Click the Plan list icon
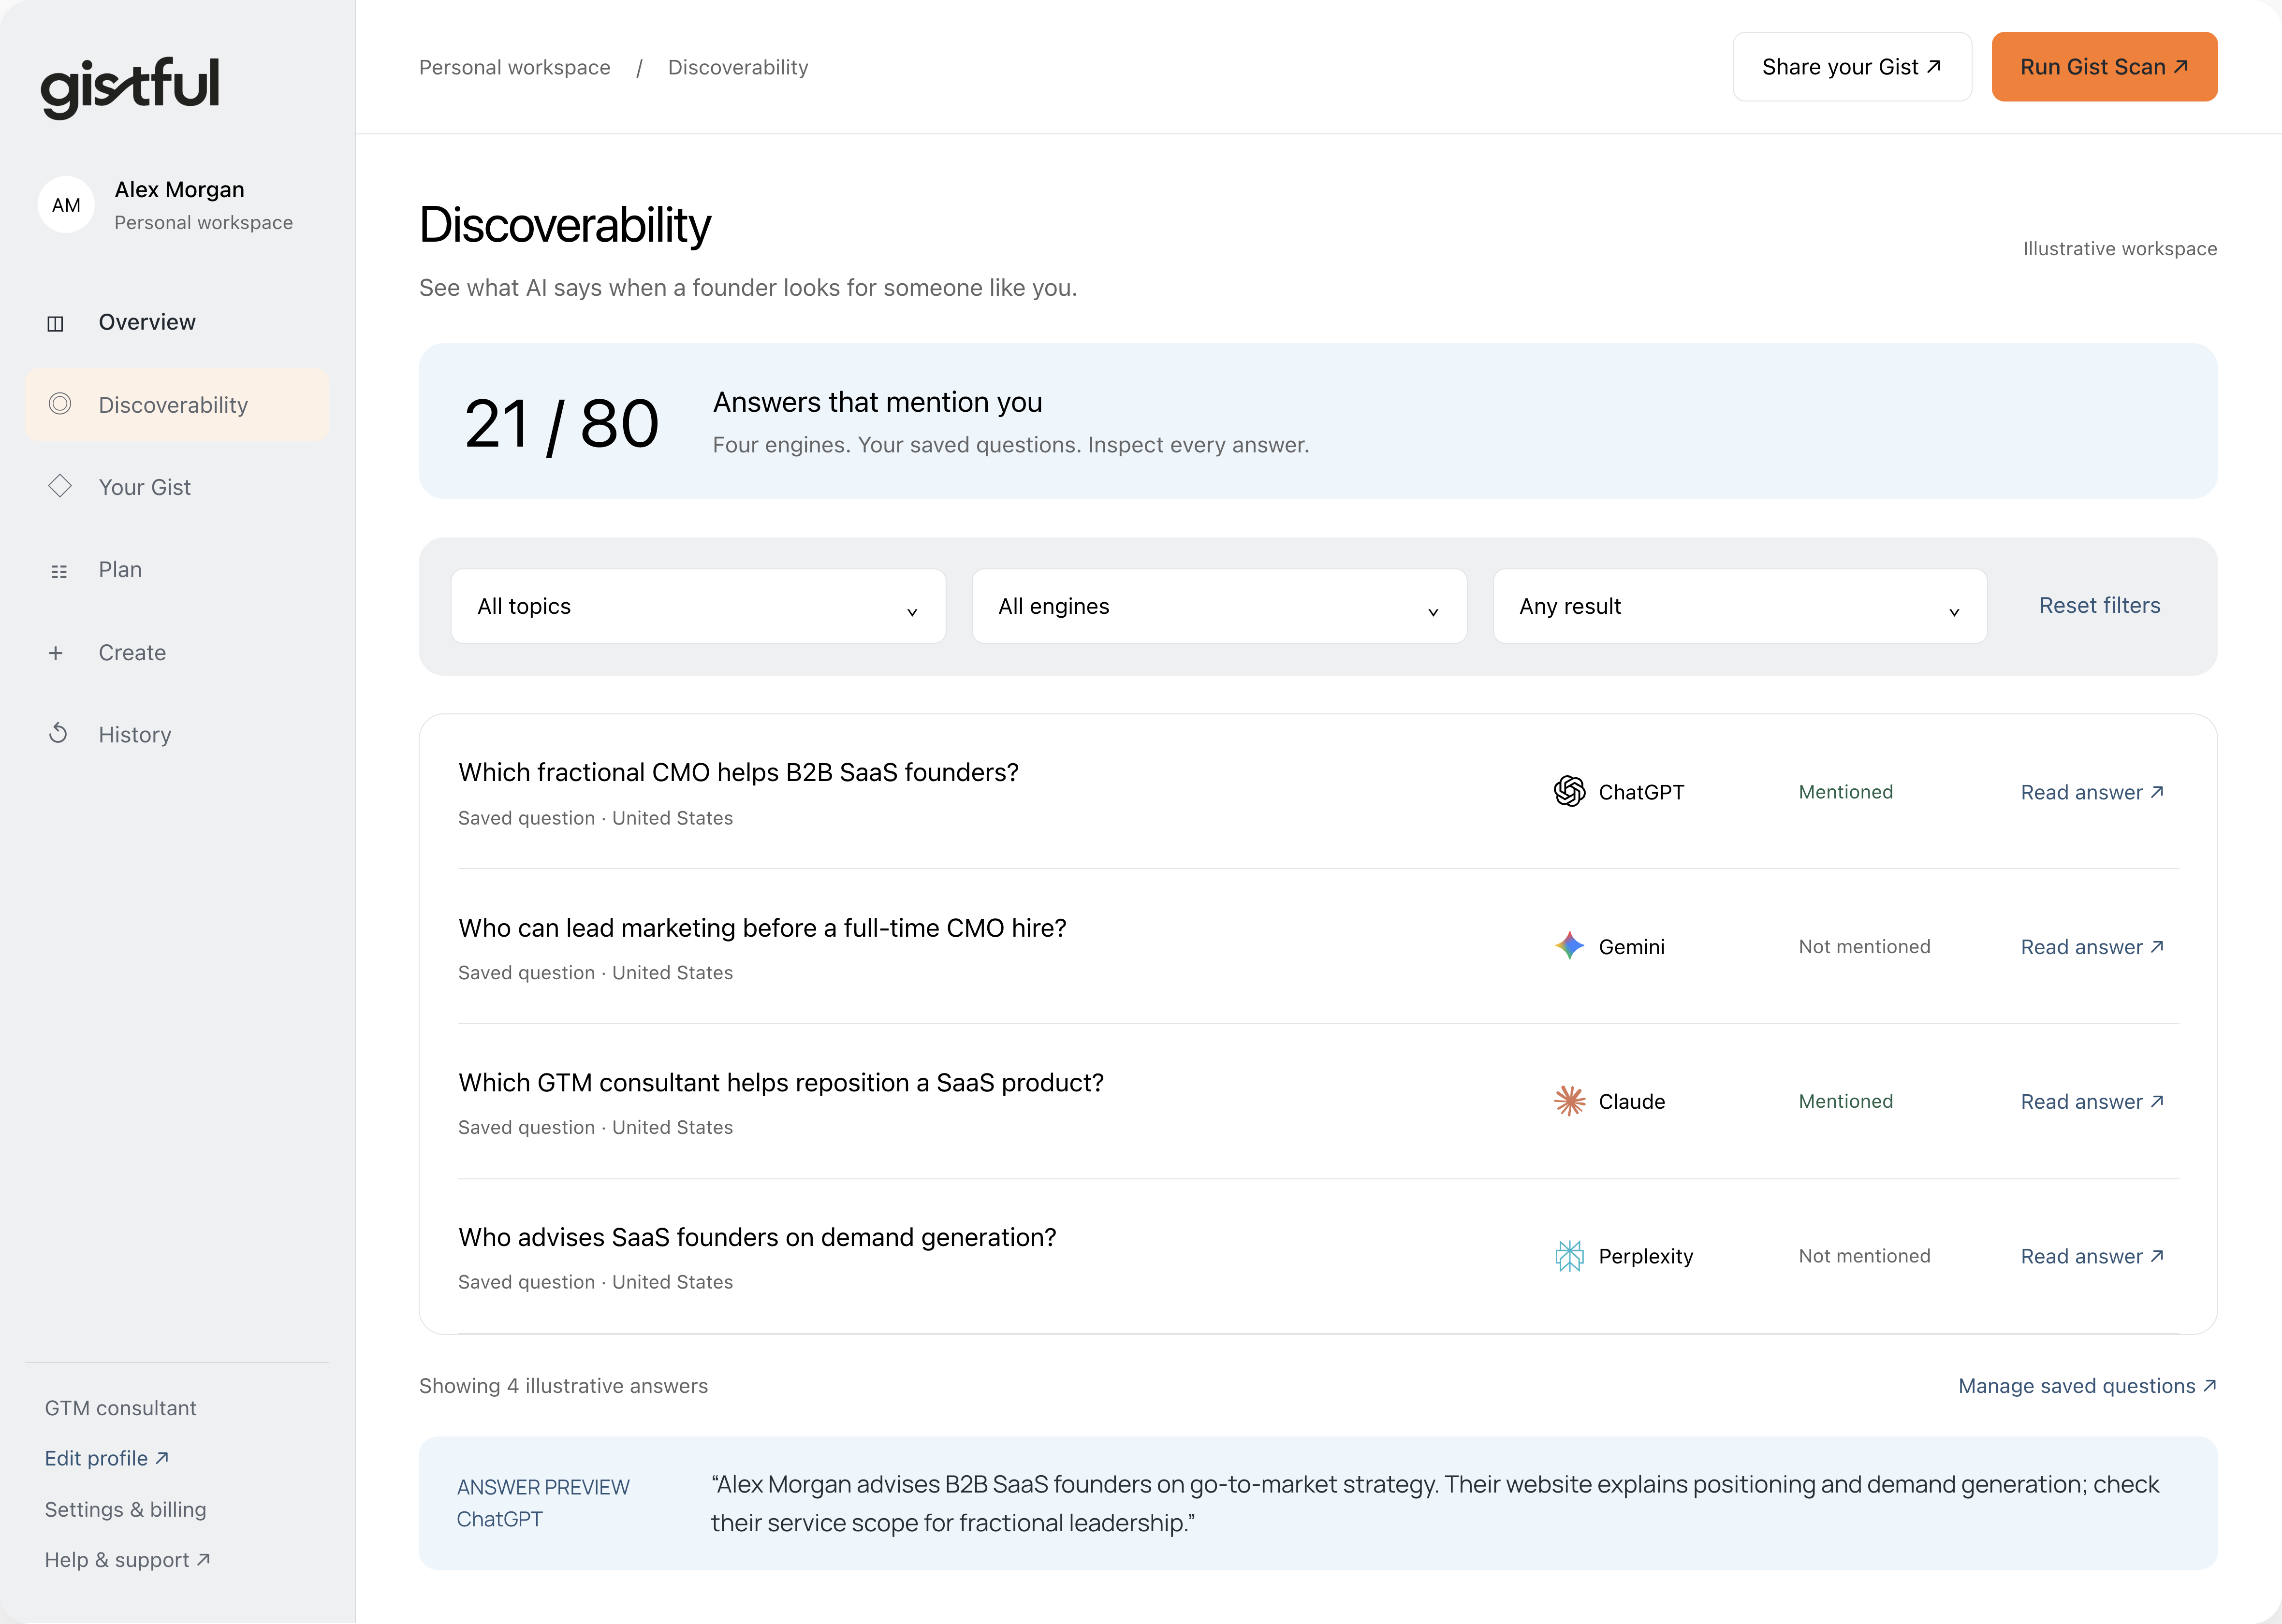Viewport: 2282px width, 1624px height. click(59, 571)
